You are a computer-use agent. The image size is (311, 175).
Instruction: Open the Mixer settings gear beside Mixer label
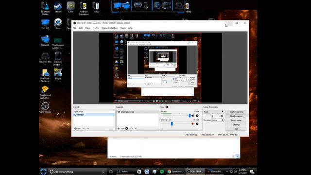[x=167, y=107]
